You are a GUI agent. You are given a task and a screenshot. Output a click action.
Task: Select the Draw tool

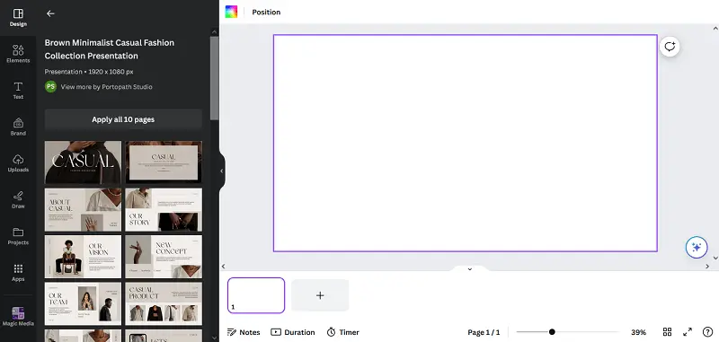pyautogui.click(x=18, y=199)
